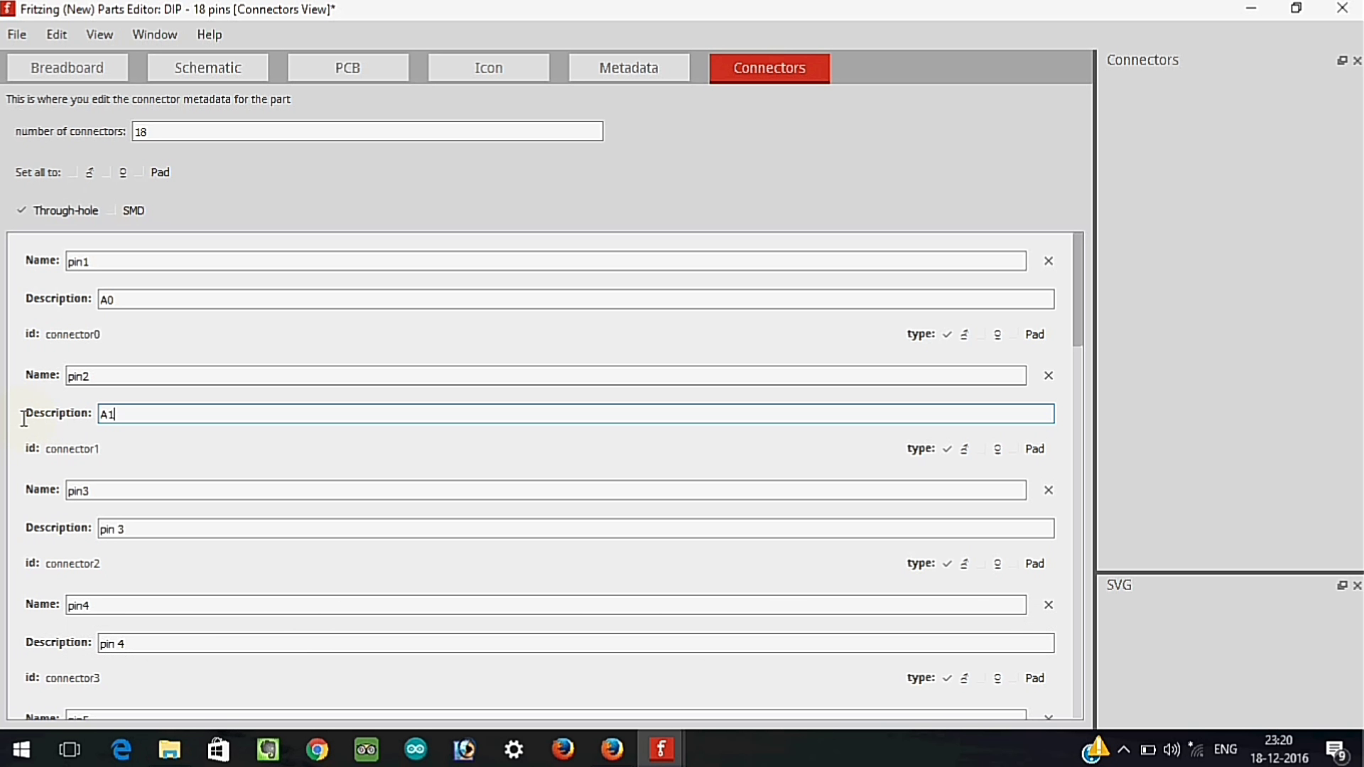Screen dimensions: 1364x767
Task: Click the 'pin 3' Description field
Action: click(x=576, y=528)
